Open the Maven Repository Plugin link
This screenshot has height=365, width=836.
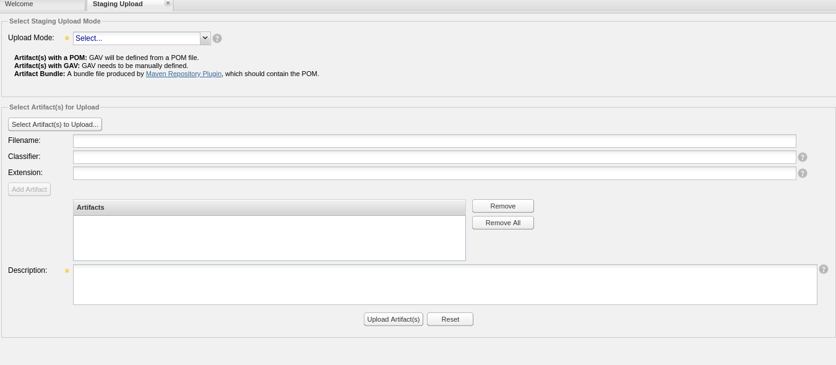(x=184, y=74)
